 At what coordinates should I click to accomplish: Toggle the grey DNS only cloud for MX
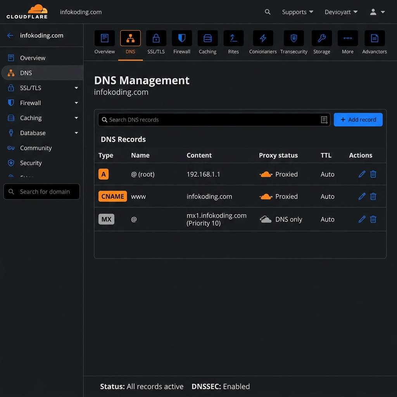pos(266,219)
